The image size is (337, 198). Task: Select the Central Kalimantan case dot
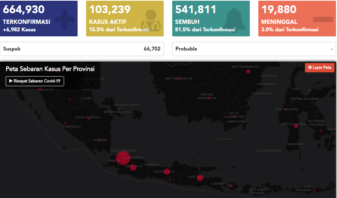[x=209, y=98]
